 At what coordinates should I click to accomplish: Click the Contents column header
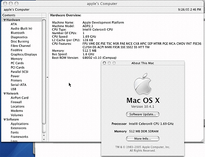pos(22,15)
